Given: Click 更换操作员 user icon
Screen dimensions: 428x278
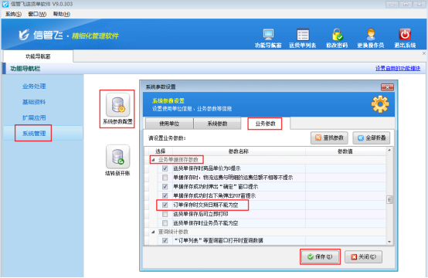Looking at the screenshot, I should [371, 35].
